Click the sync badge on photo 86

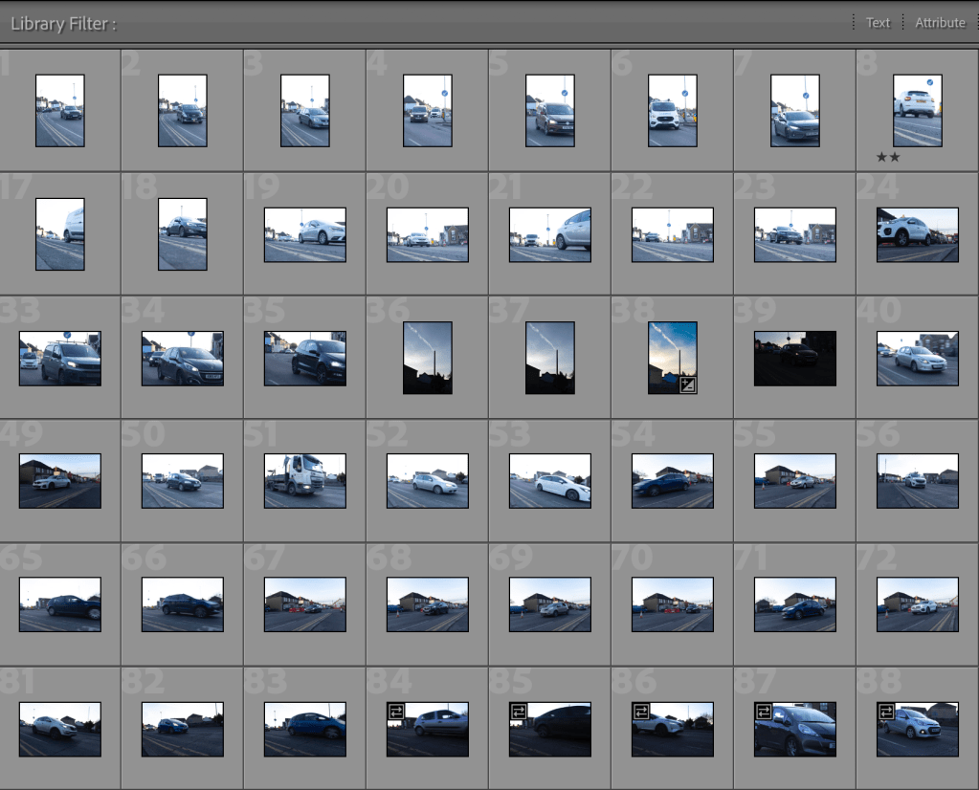(x=640, y=712)
